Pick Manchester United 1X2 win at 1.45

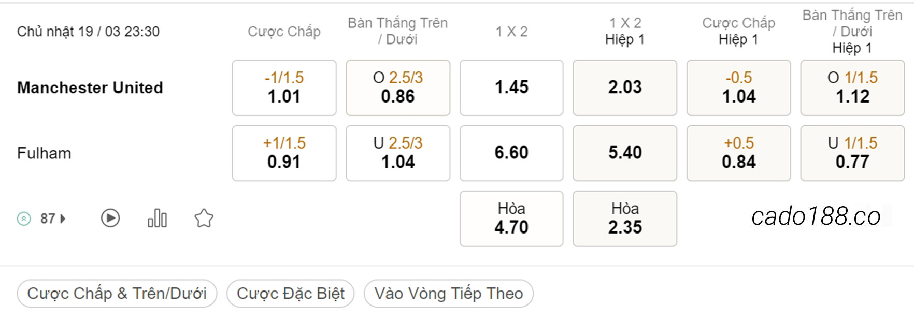(x=511, y=88)
